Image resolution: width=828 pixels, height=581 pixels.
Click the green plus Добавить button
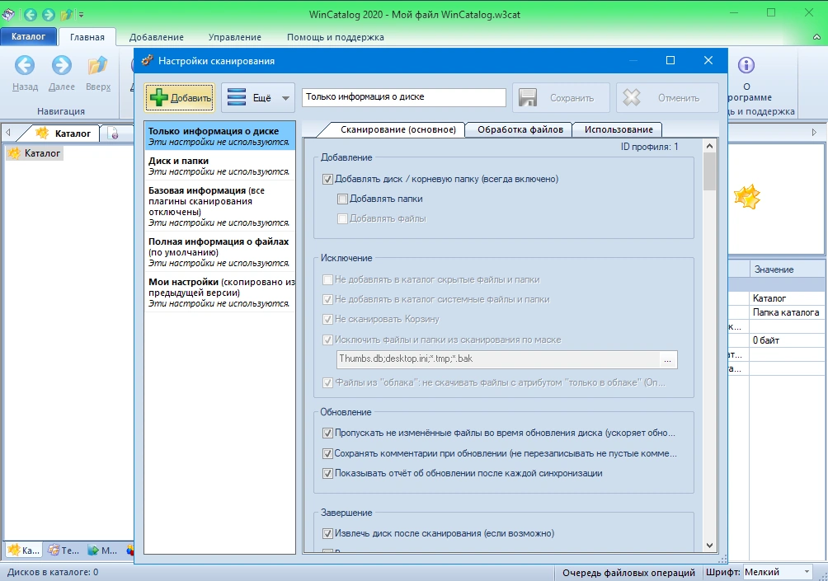(x=180, y=97)
